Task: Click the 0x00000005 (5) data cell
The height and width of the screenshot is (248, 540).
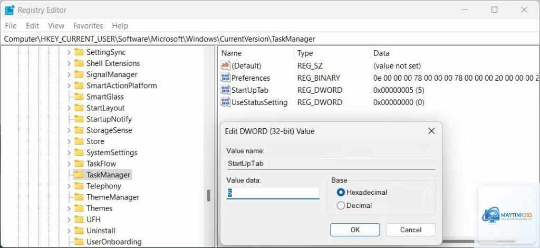Action: pos(399,90)
